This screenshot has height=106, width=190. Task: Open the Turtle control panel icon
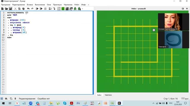point(79,9)
